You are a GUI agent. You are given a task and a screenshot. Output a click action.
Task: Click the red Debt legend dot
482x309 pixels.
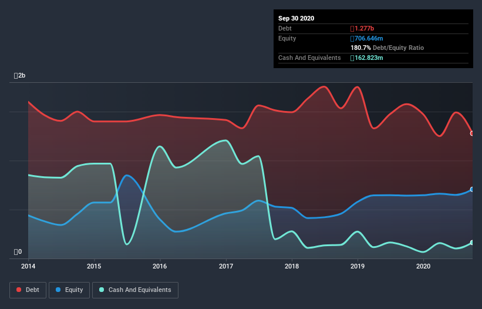19,290
